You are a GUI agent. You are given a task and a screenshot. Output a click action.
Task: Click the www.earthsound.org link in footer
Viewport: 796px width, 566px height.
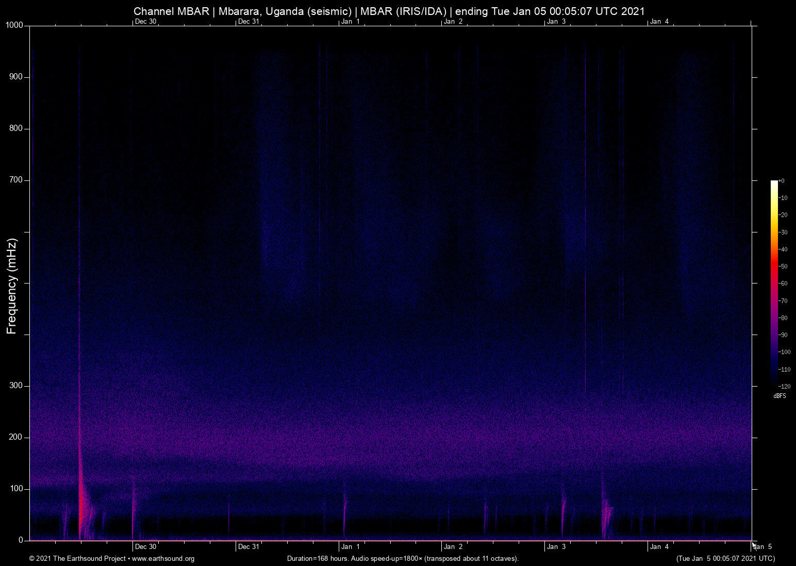pyautogui.click(x=163, y=559)
